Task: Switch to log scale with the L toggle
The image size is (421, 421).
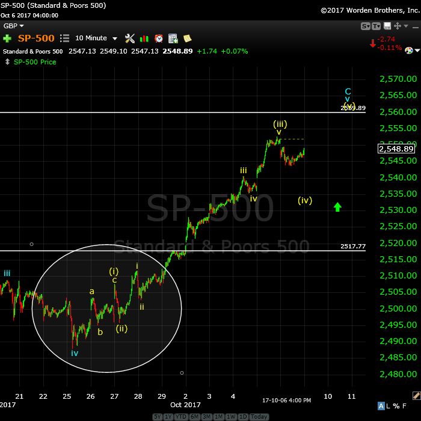Action: (x=388, y=406)
